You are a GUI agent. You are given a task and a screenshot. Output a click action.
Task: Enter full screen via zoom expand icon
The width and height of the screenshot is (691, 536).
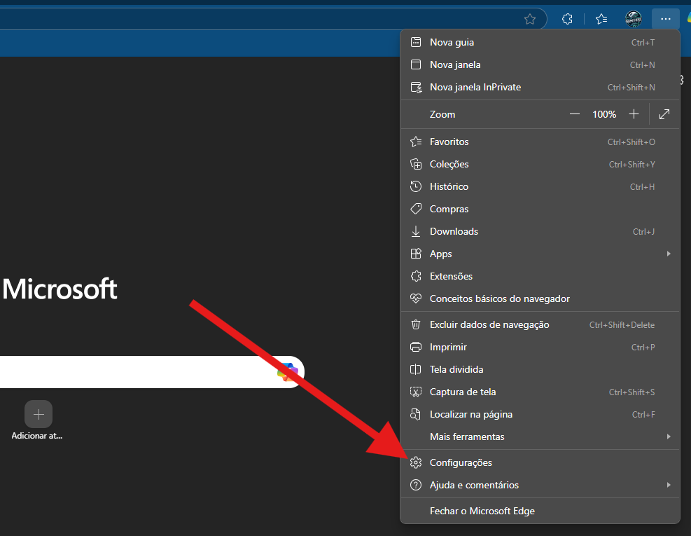[x=664, y=114]
